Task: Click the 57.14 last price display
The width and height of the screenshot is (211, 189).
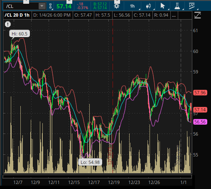Action: click(64, 6)
